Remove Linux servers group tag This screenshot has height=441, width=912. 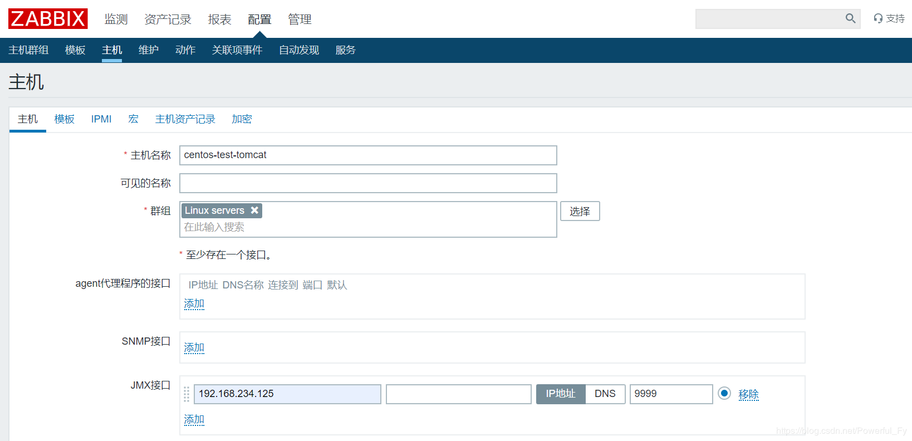(254, 210)
